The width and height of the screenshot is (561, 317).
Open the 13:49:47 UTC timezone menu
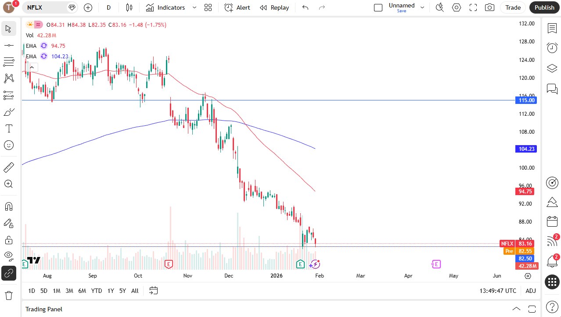tap(498, 291)
